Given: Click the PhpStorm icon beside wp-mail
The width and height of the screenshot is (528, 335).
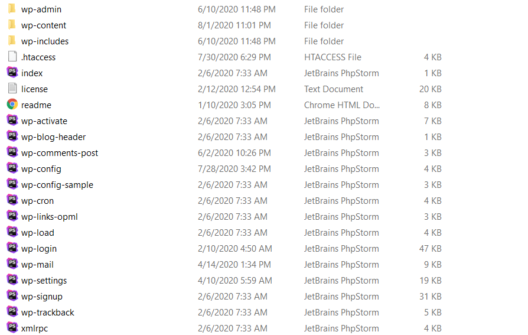Looking at the screenshot, I should pos(12,264).
